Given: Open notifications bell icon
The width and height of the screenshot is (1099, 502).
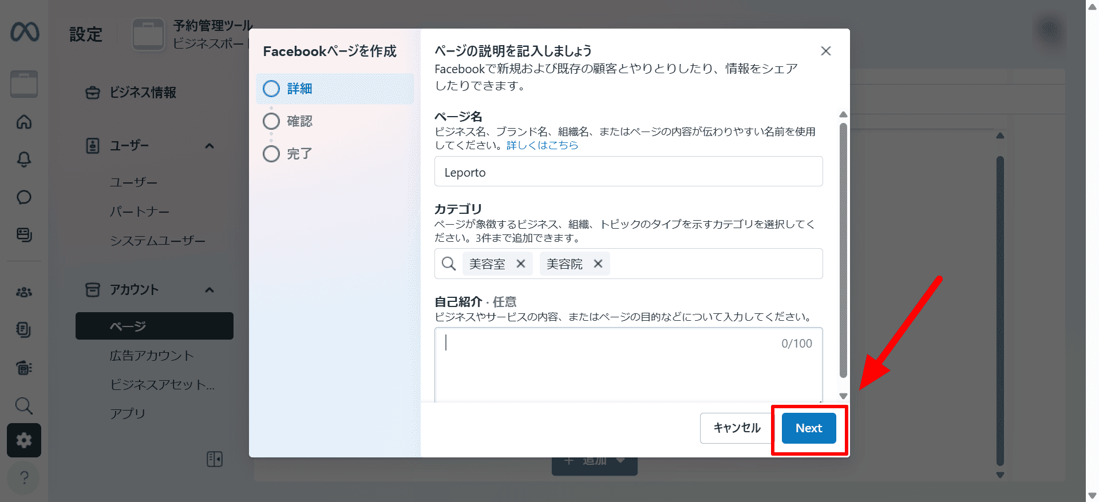Looking at the screenshot, I should pyautogui.click(x=24, y=160).
